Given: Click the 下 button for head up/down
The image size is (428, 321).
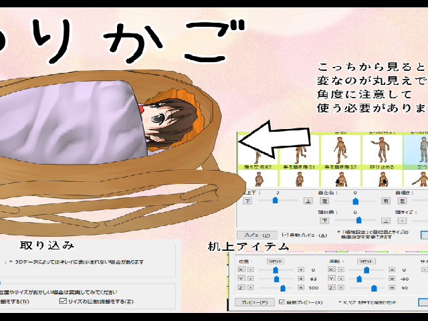Looking at the screenshot, I should coord(247,200).
